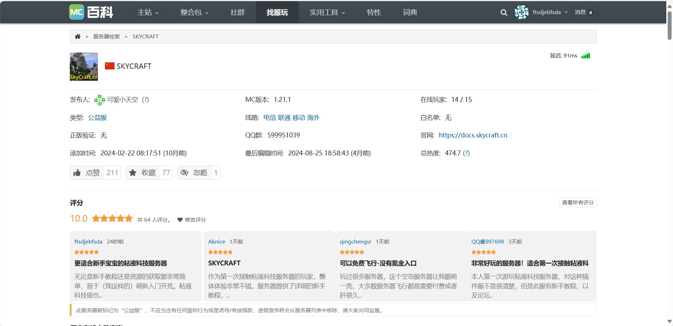Open reviewer ftsdjebfsda profile link
The width and height of the screenshot is (673, 326).
[88, 242]
